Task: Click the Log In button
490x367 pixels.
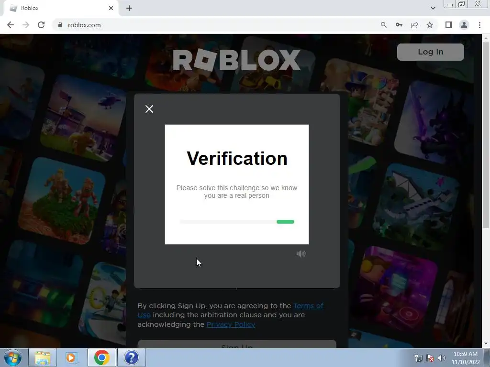Action: coord(430,52)
